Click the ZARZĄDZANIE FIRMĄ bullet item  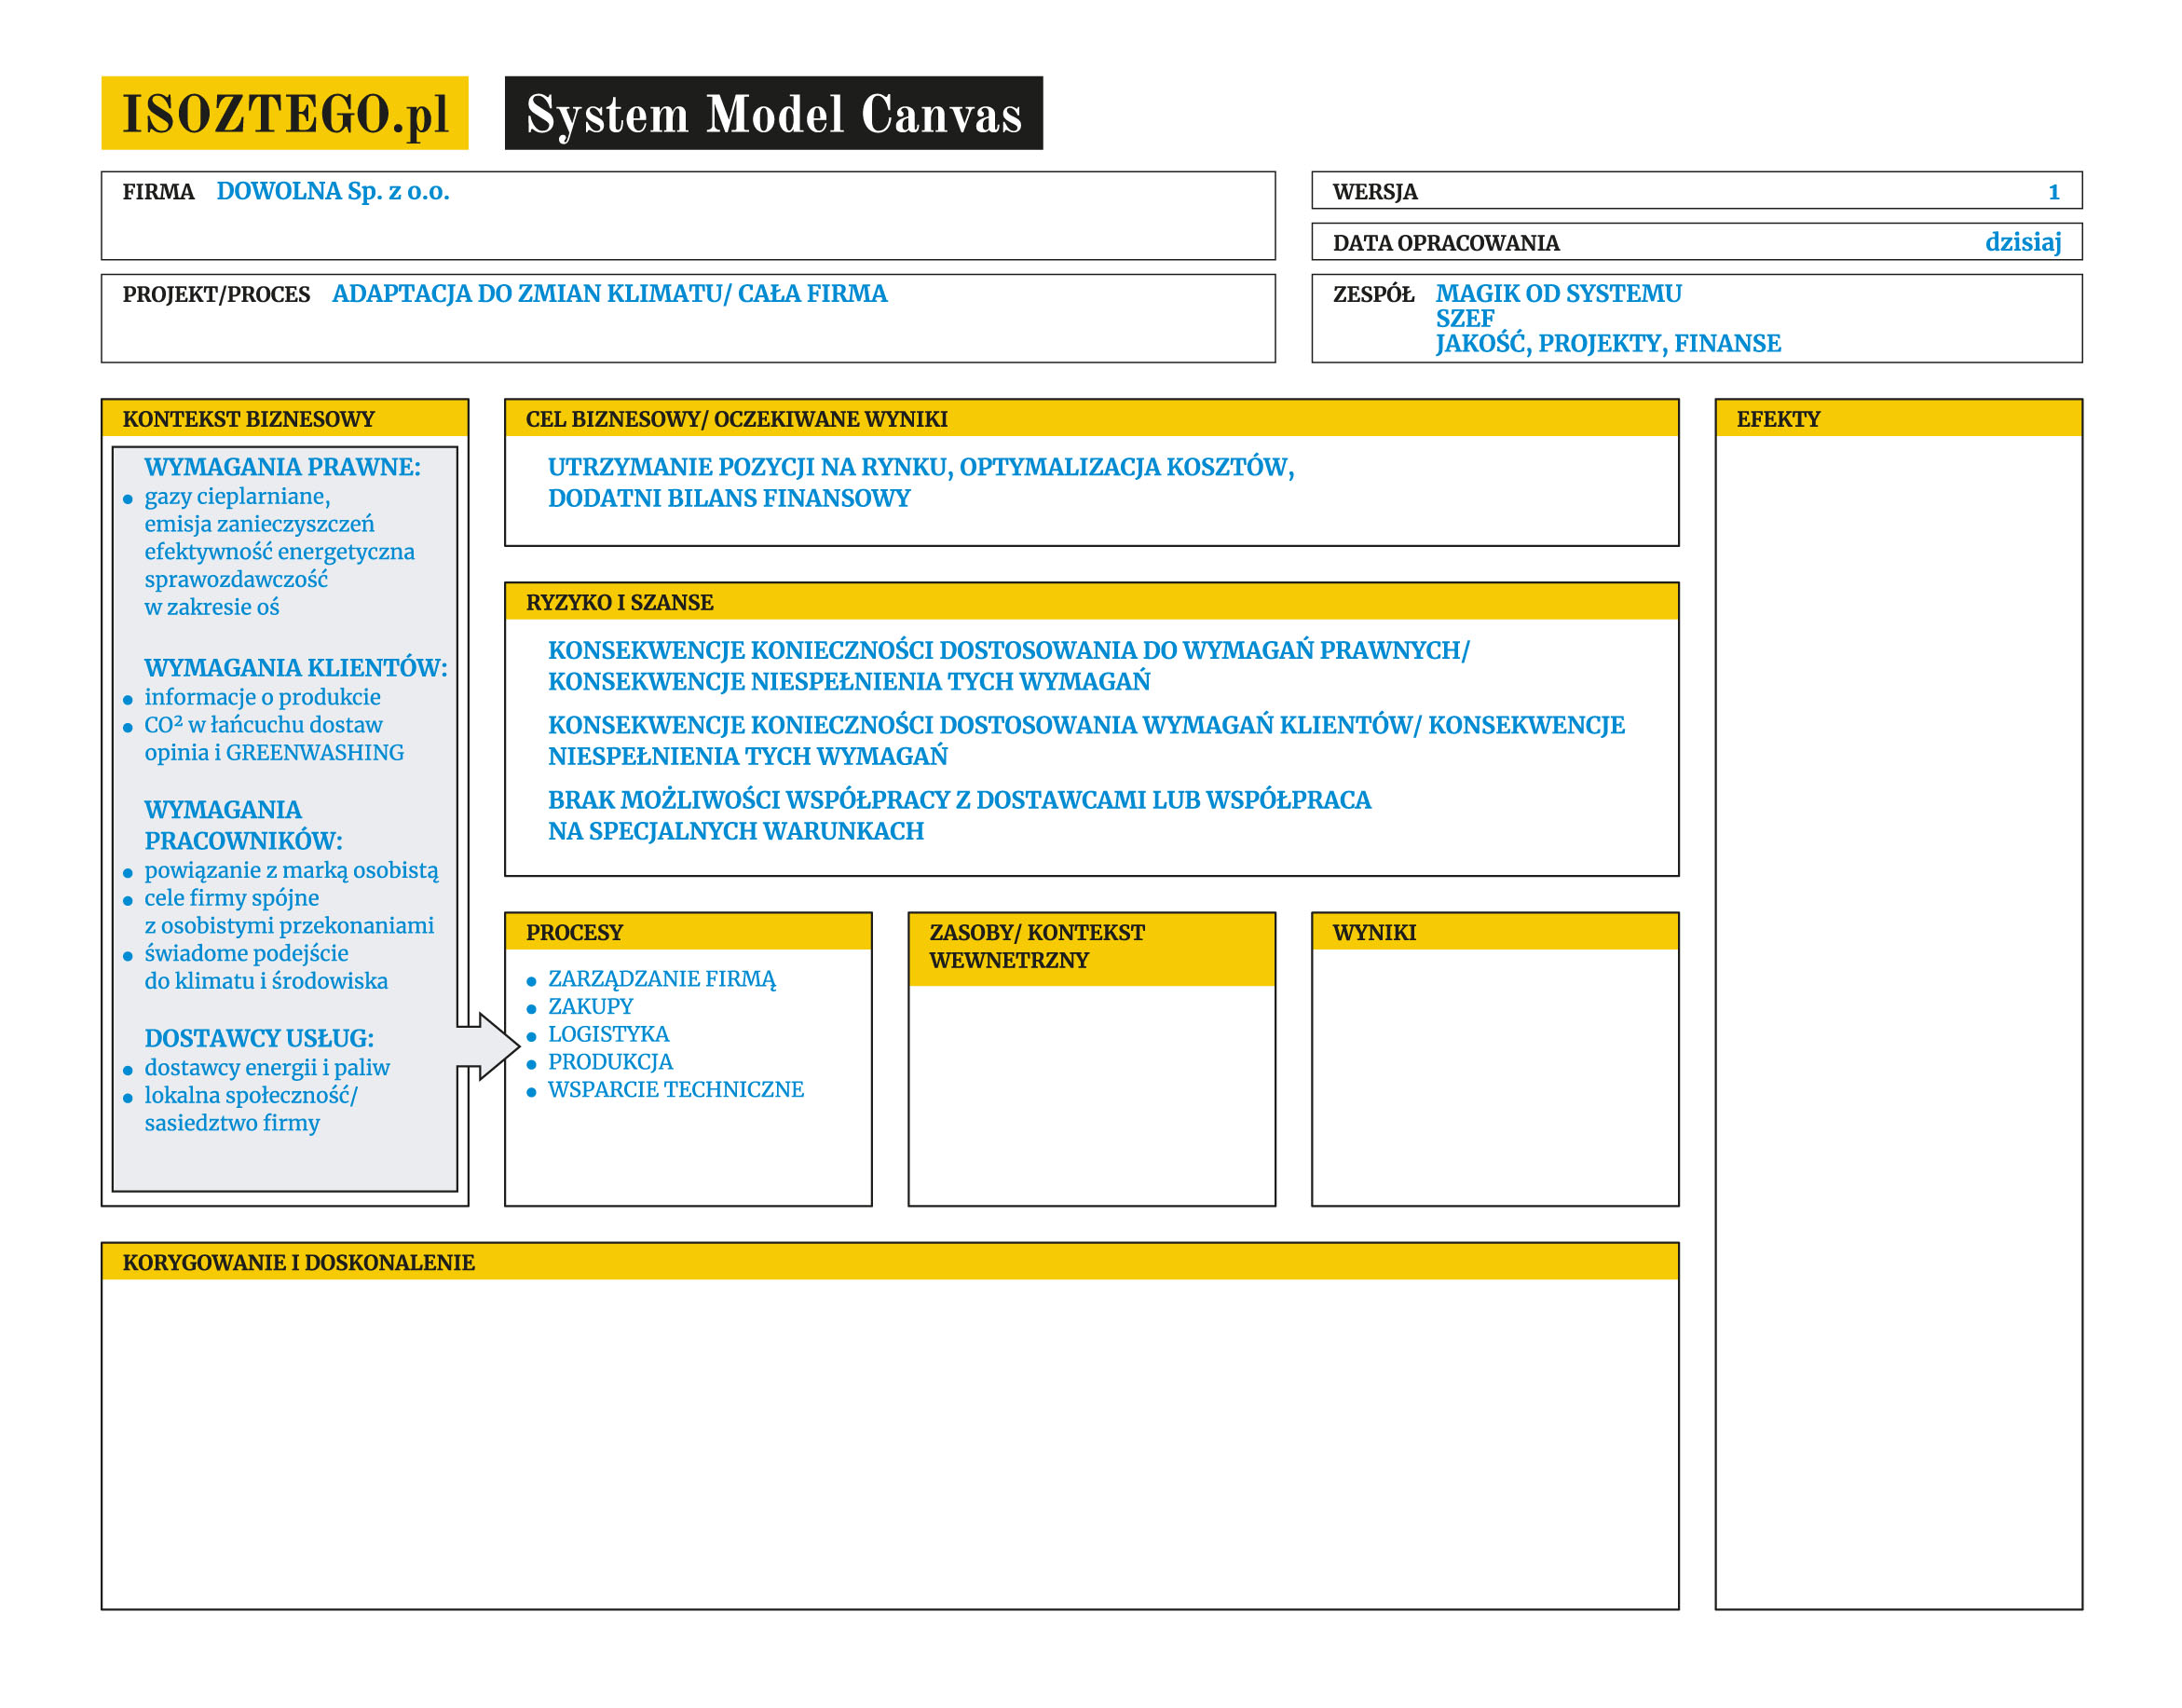(x=661, y=979)
